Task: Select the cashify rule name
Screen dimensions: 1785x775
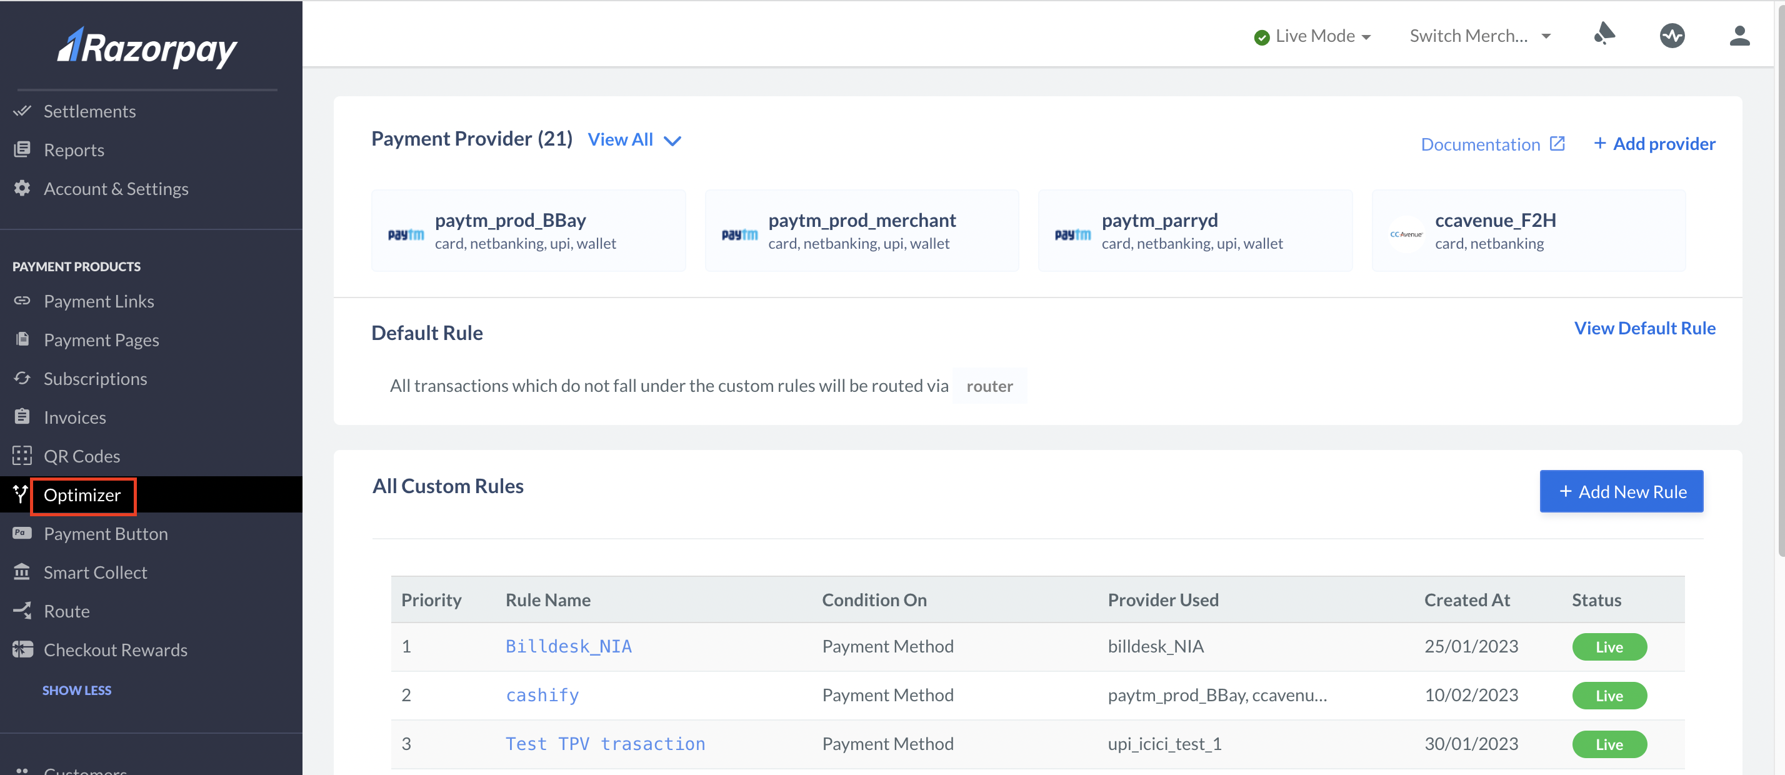Action: (543, 694)
